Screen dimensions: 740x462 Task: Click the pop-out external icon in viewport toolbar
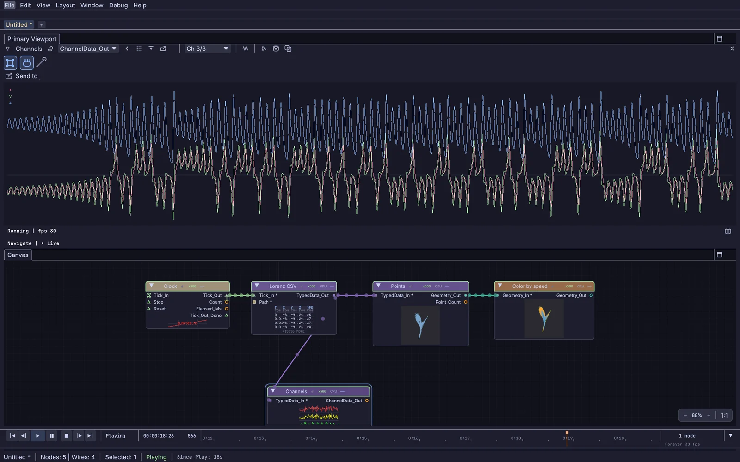click(x=163, y=49)
